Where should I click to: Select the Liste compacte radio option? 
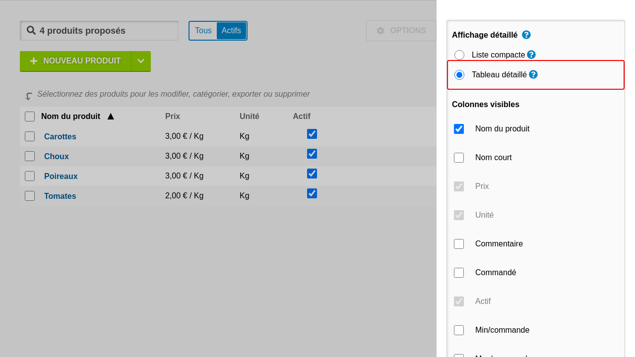(x=459, y=55)
